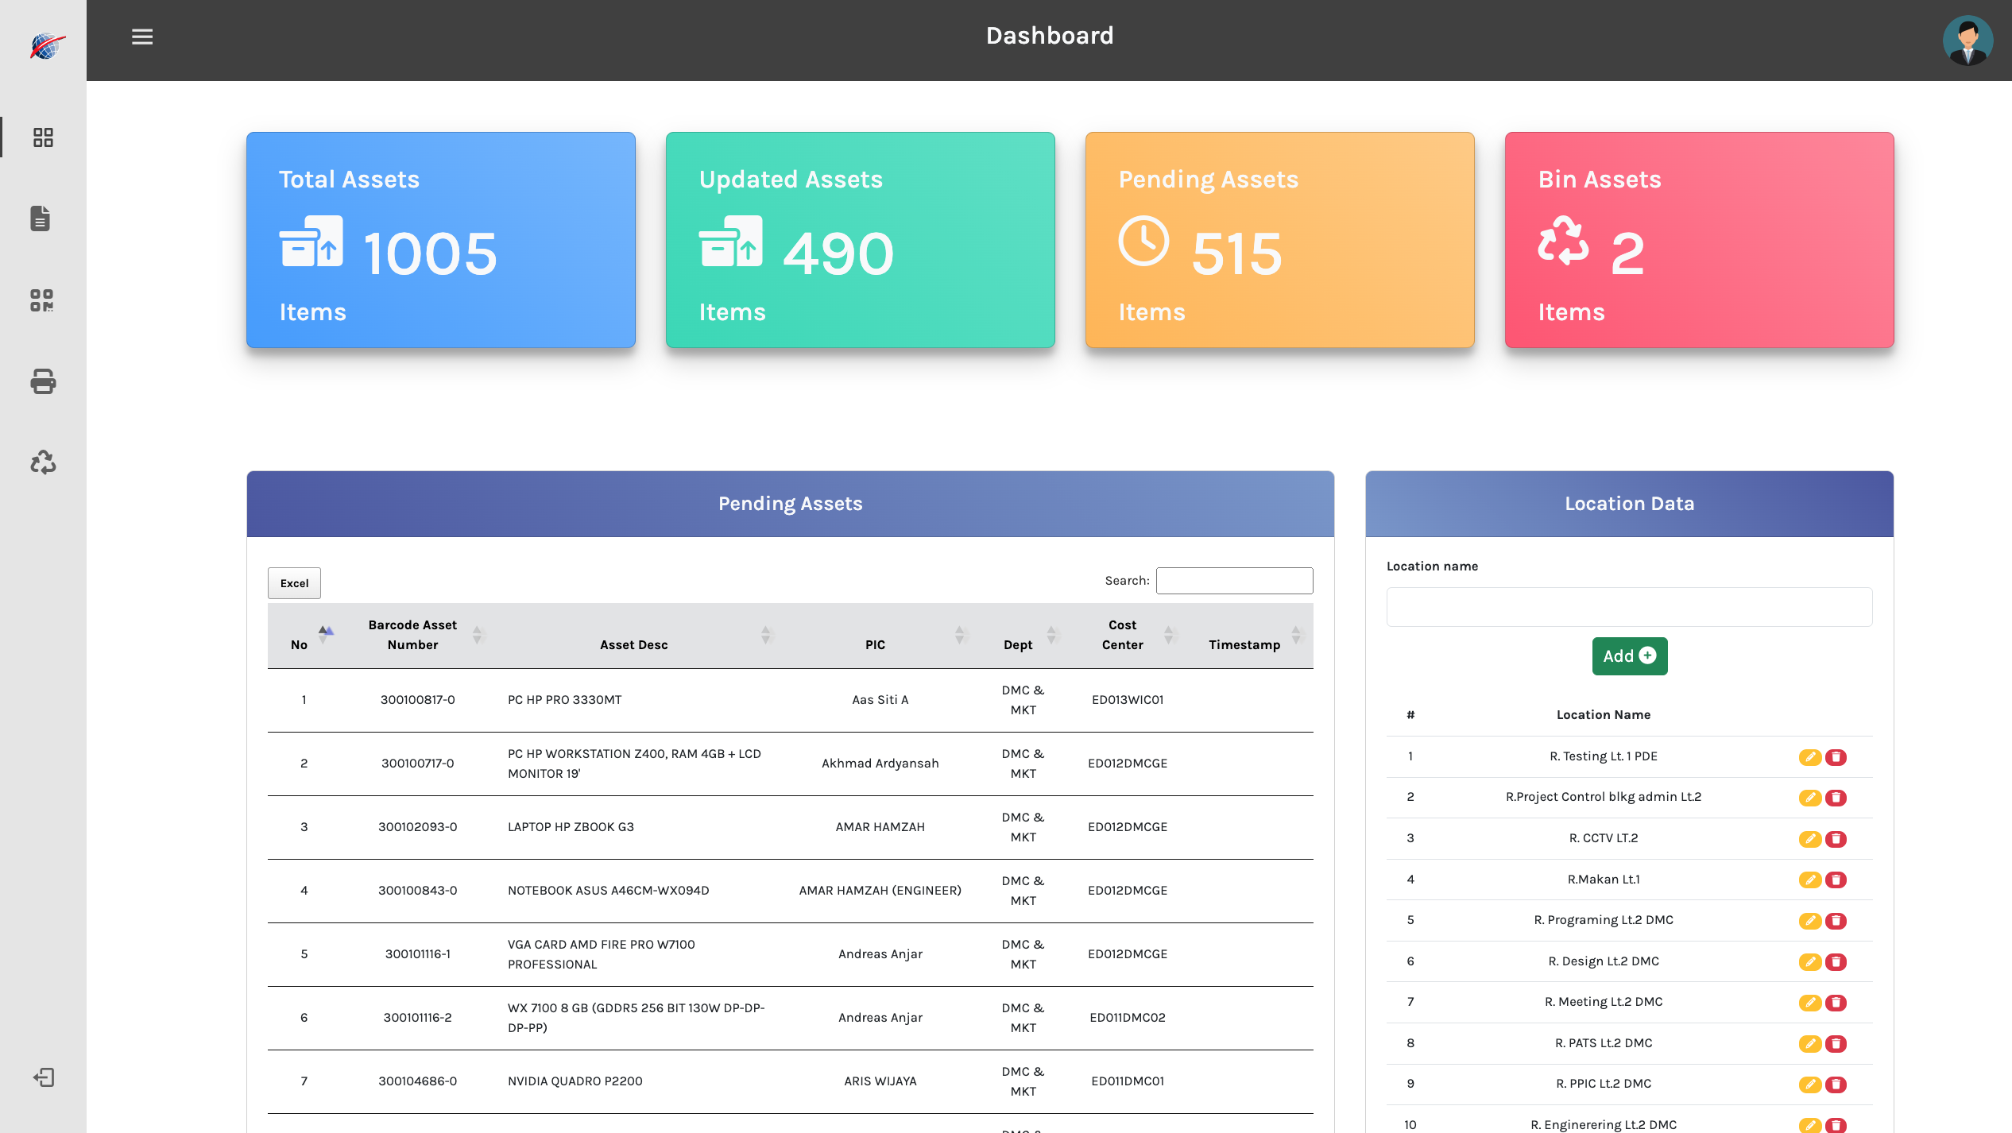The height and width of the screenshot is (1133, 2012).
Task: Open the Total Assets card
Action: 441,240
